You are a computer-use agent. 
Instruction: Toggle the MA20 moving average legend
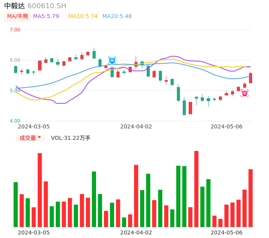[117, 16]
